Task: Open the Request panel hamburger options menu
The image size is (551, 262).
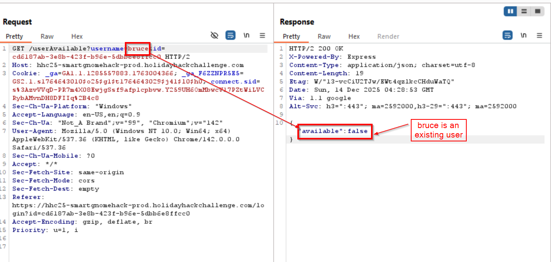Action: click(263, 36)
